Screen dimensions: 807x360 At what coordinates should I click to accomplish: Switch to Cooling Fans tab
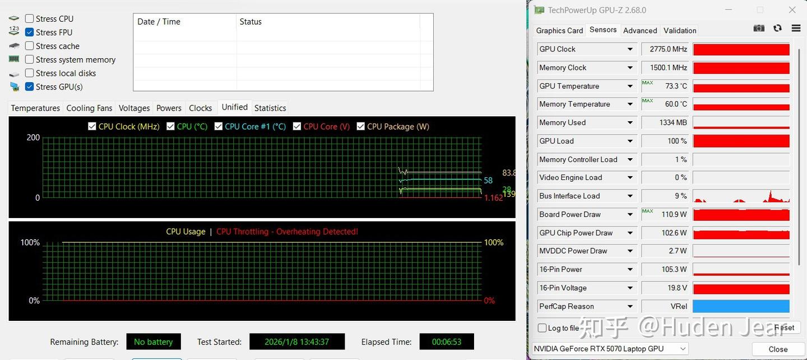pos(89,108)
